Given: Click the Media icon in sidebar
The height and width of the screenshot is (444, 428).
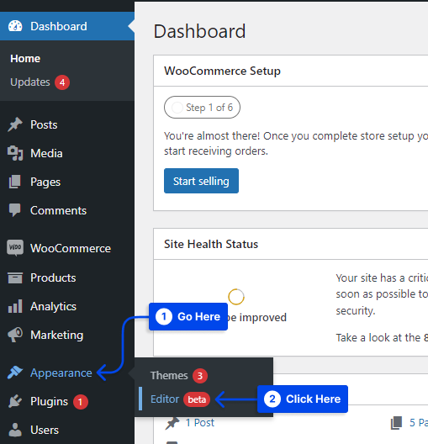Looking at the screenshot, I should point(15,153).
